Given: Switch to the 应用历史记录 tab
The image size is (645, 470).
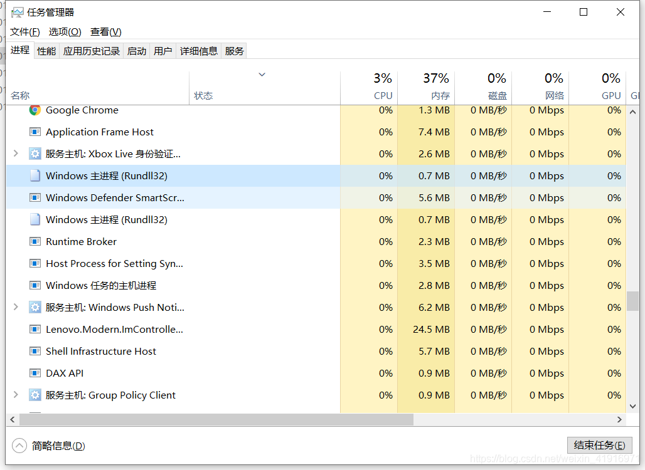Looking at the screenshot, I should pyautogui.click(x=92, y=51).
